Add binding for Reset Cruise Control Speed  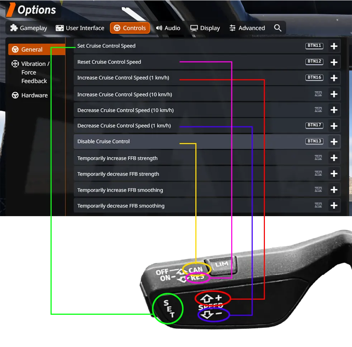click(x=334, y=62)
